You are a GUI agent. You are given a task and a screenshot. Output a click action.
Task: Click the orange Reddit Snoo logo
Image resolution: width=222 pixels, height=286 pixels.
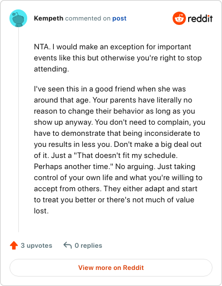click(179, 18)
